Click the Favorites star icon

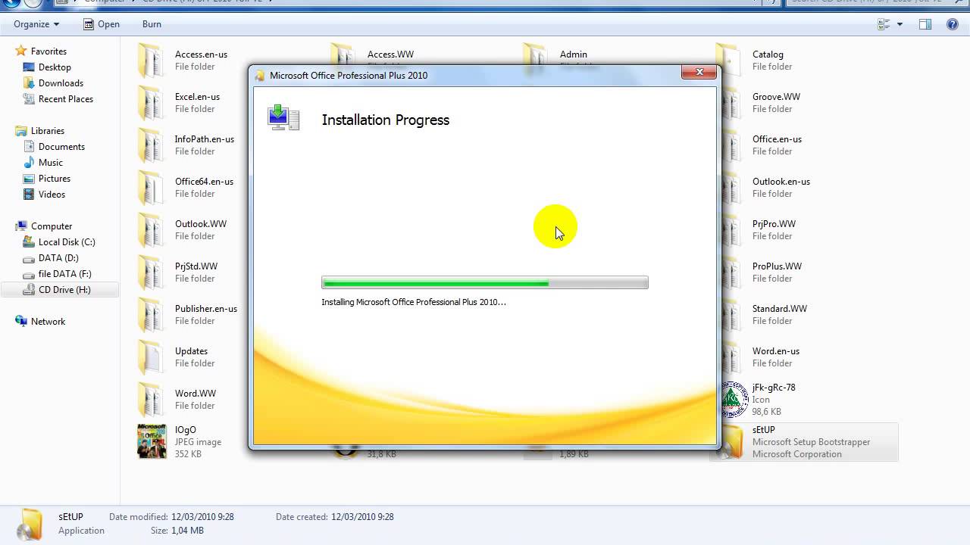pyautogui.click(x=21, y=51)
